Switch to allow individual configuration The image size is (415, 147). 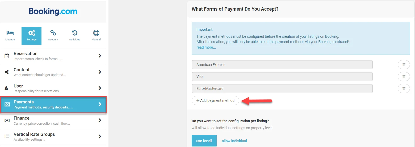[234, 141]
